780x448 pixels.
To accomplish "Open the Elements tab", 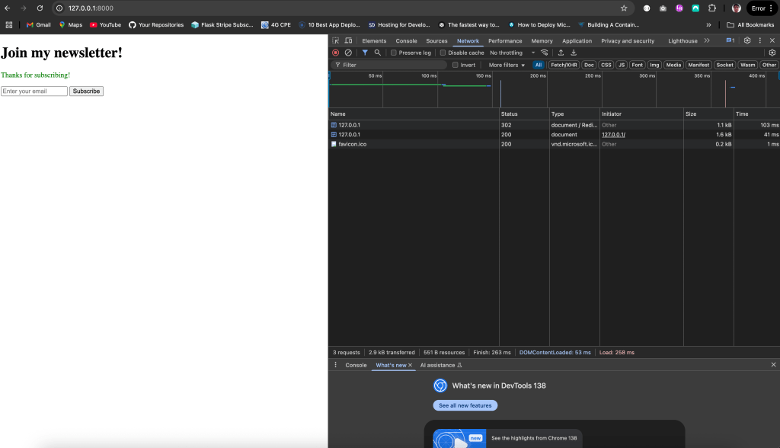I will click(374, 40).
